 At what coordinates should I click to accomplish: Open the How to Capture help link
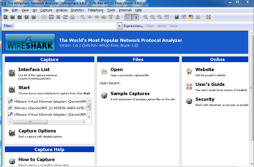pyautogui.click(x=36, y=159)
